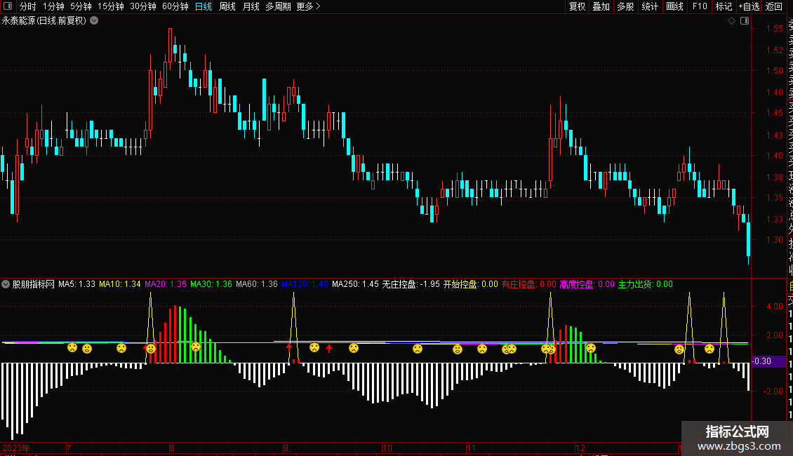Click the 叠加 overlay button

click(601, 6)
